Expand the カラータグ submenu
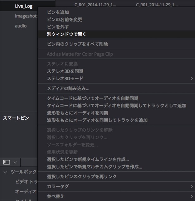This screenshot has height=201, width=195. (x=192, y=186)
